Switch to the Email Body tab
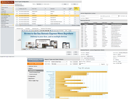132x99 pixels. (x=27, y=29)
